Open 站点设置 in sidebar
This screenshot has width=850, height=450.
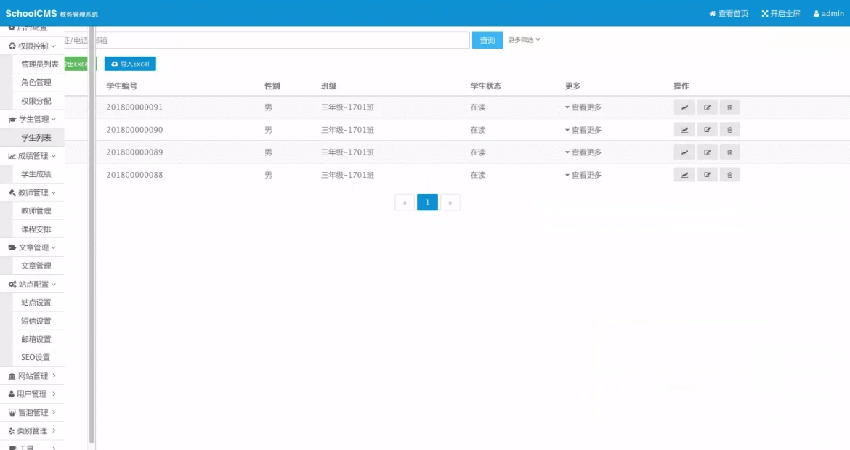click(x=39, y=302)
